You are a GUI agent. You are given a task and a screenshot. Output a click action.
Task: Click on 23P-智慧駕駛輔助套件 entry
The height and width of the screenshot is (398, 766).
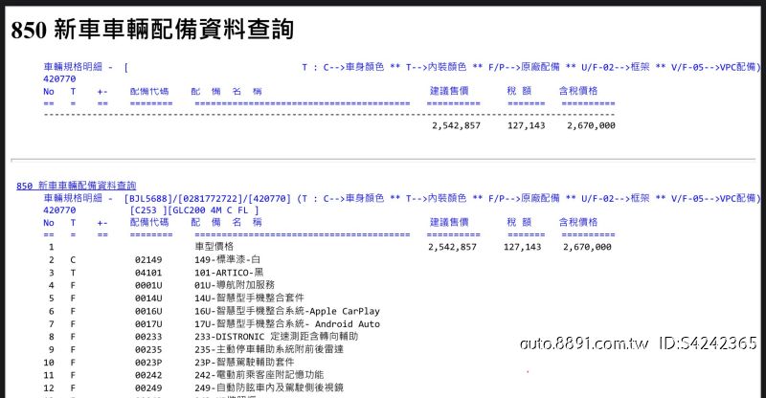pos(244,363)
